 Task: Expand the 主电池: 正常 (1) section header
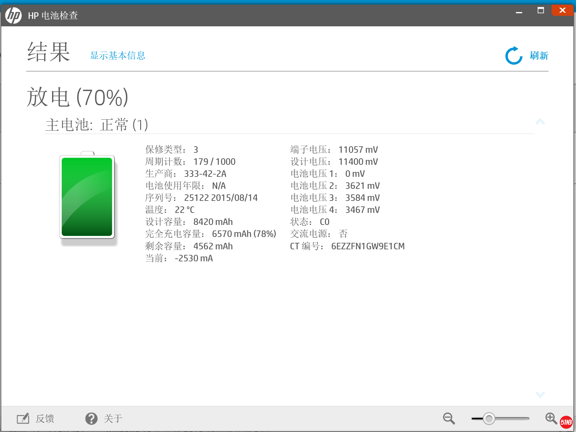click(97, 125)
